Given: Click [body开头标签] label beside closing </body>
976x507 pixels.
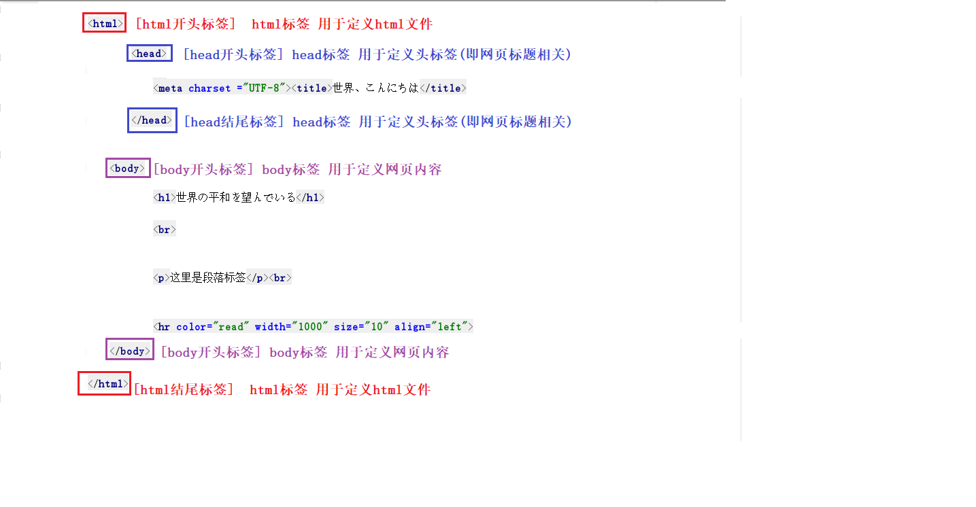Looking at the screenshot, I should [x=211, y=353].
